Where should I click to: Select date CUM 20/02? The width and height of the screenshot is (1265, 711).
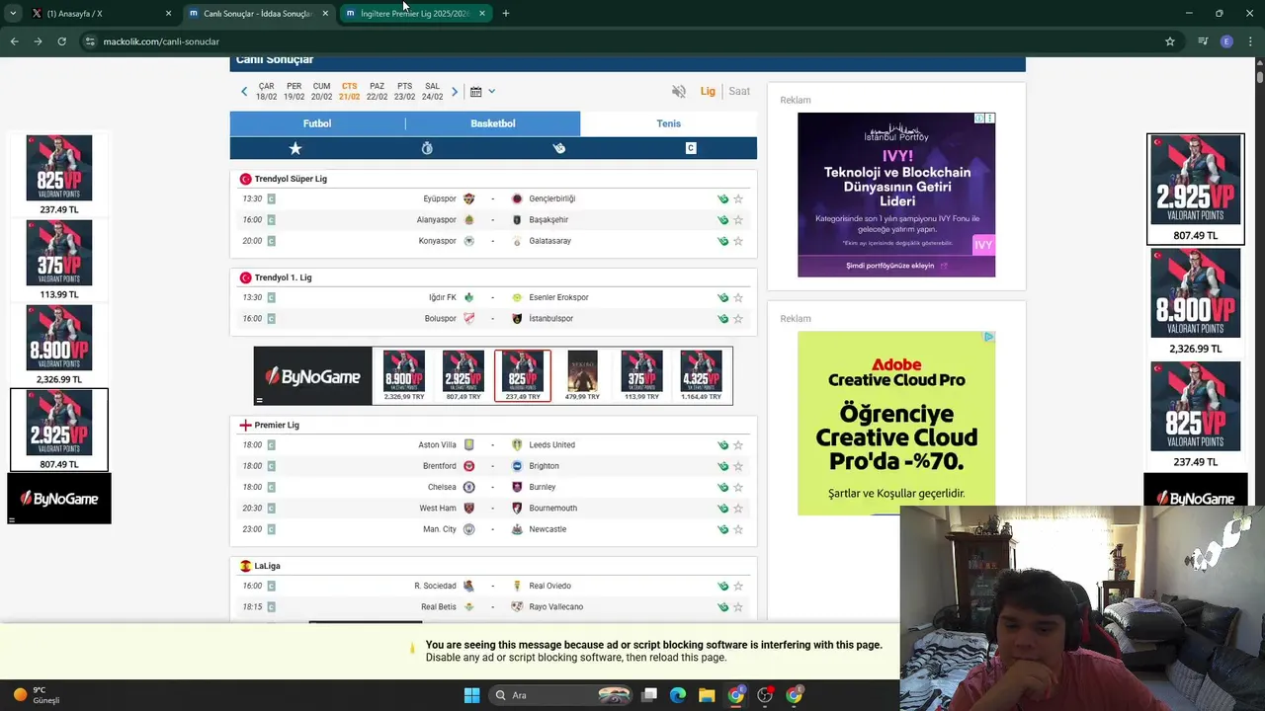[x=322, y=92]
